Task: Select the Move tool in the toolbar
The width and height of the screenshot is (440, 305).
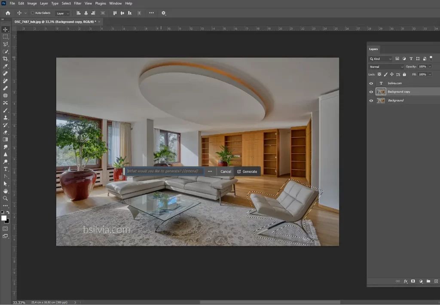Action: tap(5, 30)
